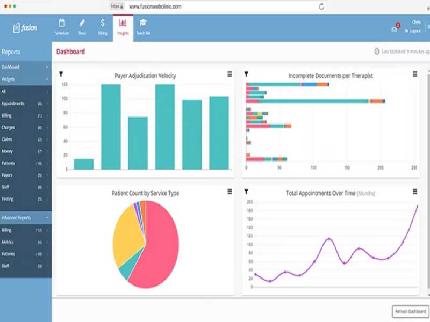Click the Refresh Dashboard button
This screenshot has width=430, height=322.
(411, 312)
